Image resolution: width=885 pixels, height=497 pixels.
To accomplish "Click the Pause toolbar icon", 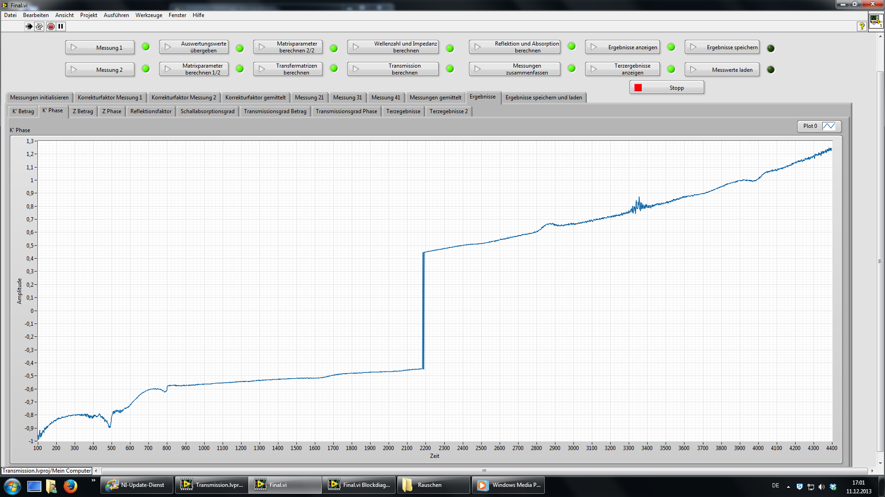I will [61, 27].
